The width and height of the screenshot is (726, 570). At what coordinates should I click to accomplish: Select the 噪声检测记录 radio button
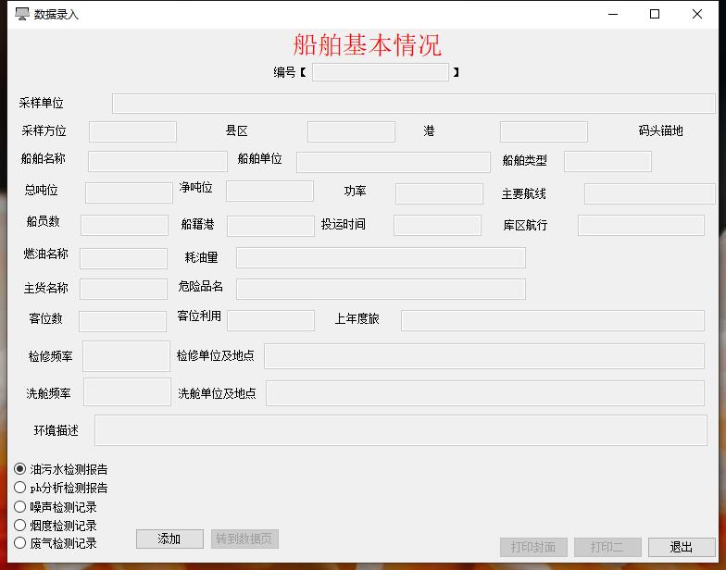tap(20, 506)
